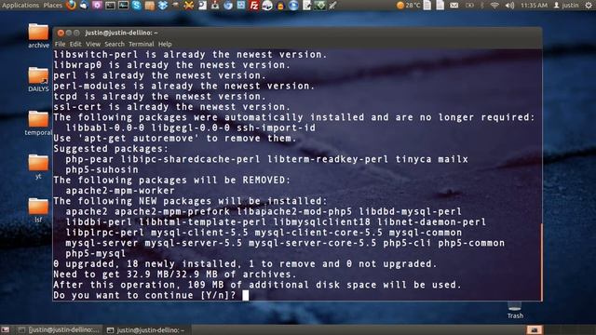Click 'libswitch-perl is already the newest version' line
The height and width of the screenshot is (335, 596).
(x=190, y=54)
